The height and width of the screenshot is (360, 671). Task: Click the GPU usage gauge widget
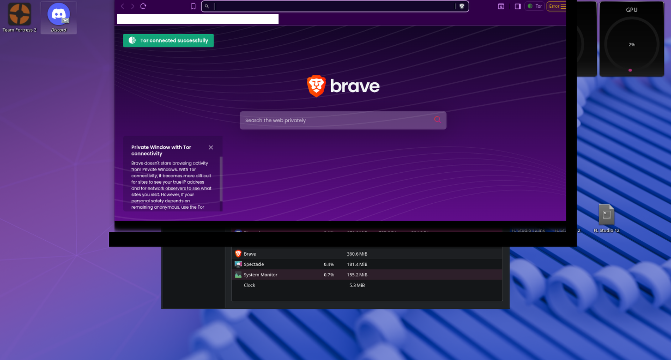click(632, 39)
